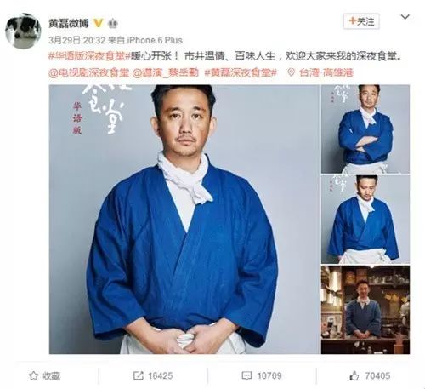Click the repost icon showing 16425
The height and width of the screenshot is (389, 425).
[139, 376]
